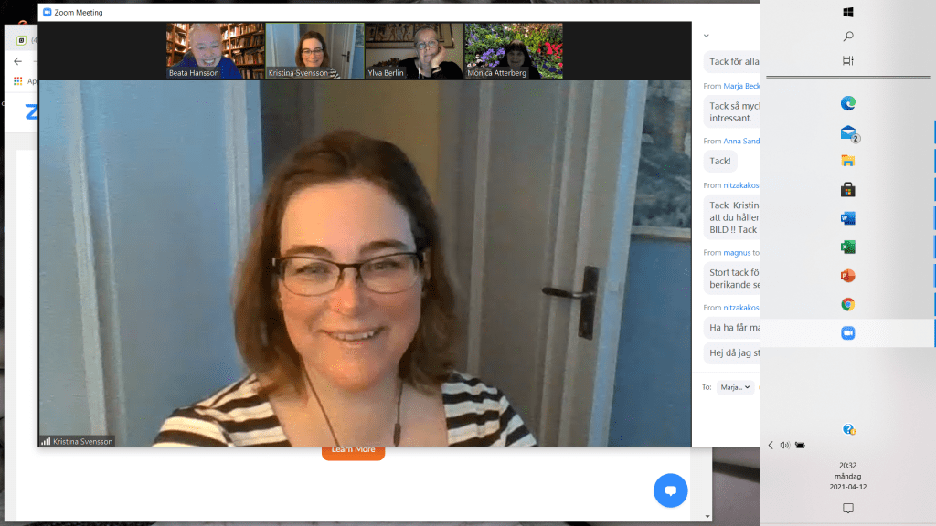Collapse the chat panel chevron

tap(706, 36)
